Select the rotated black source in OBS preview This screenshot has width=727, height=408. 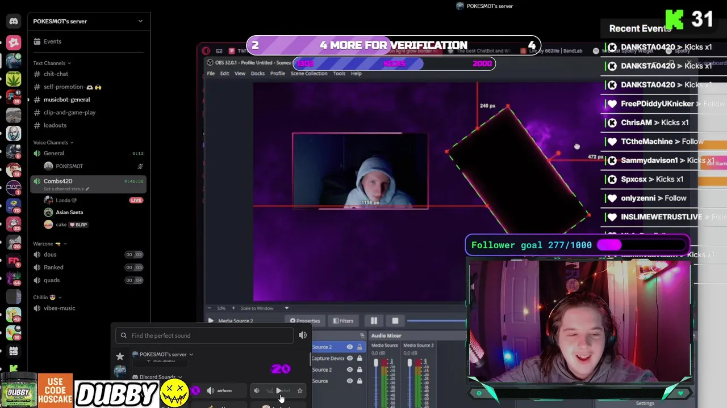tap(518, 170)
